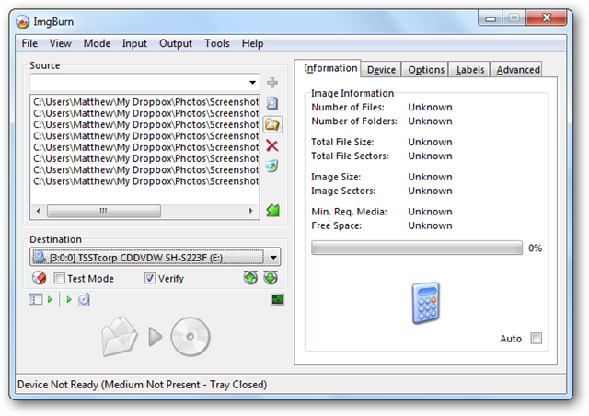Clear the source list recycle icon

pyautogui.click(x=272, y=166)
